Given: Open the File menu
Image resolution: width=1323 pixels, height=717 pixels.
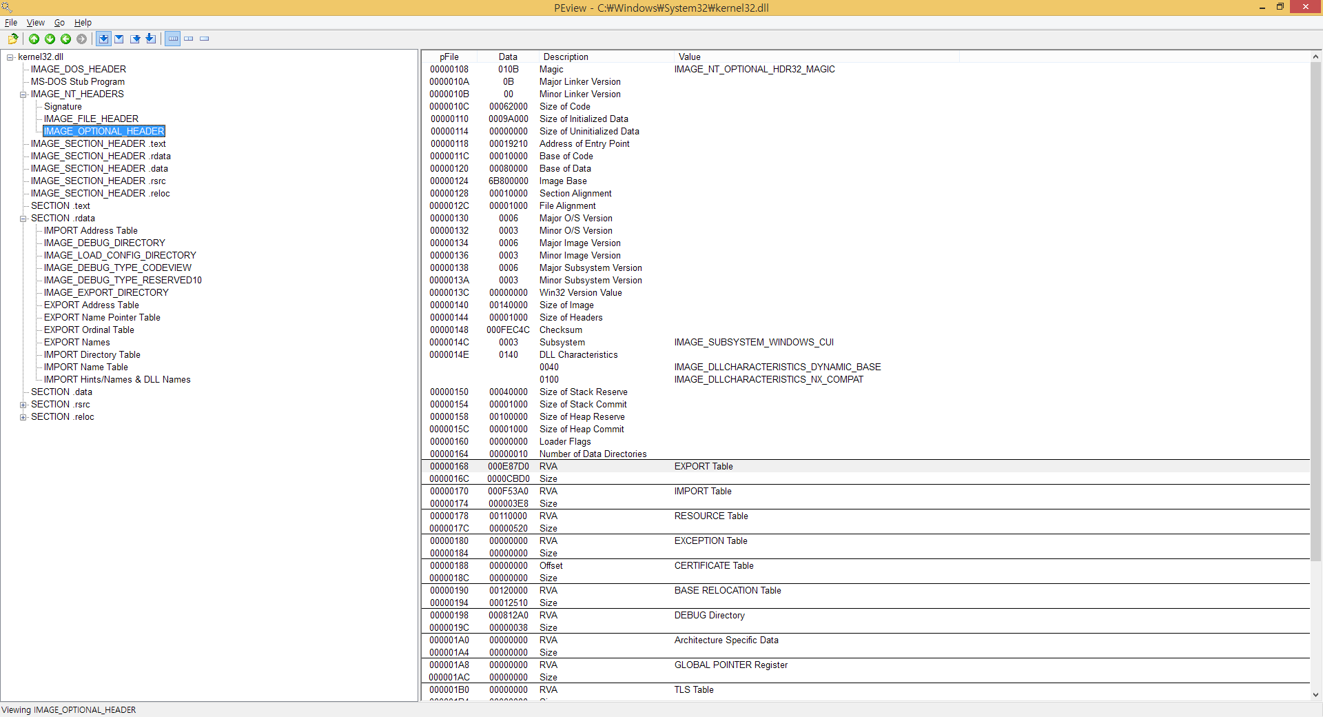Looking at the screenshot, I should (11, 23).
